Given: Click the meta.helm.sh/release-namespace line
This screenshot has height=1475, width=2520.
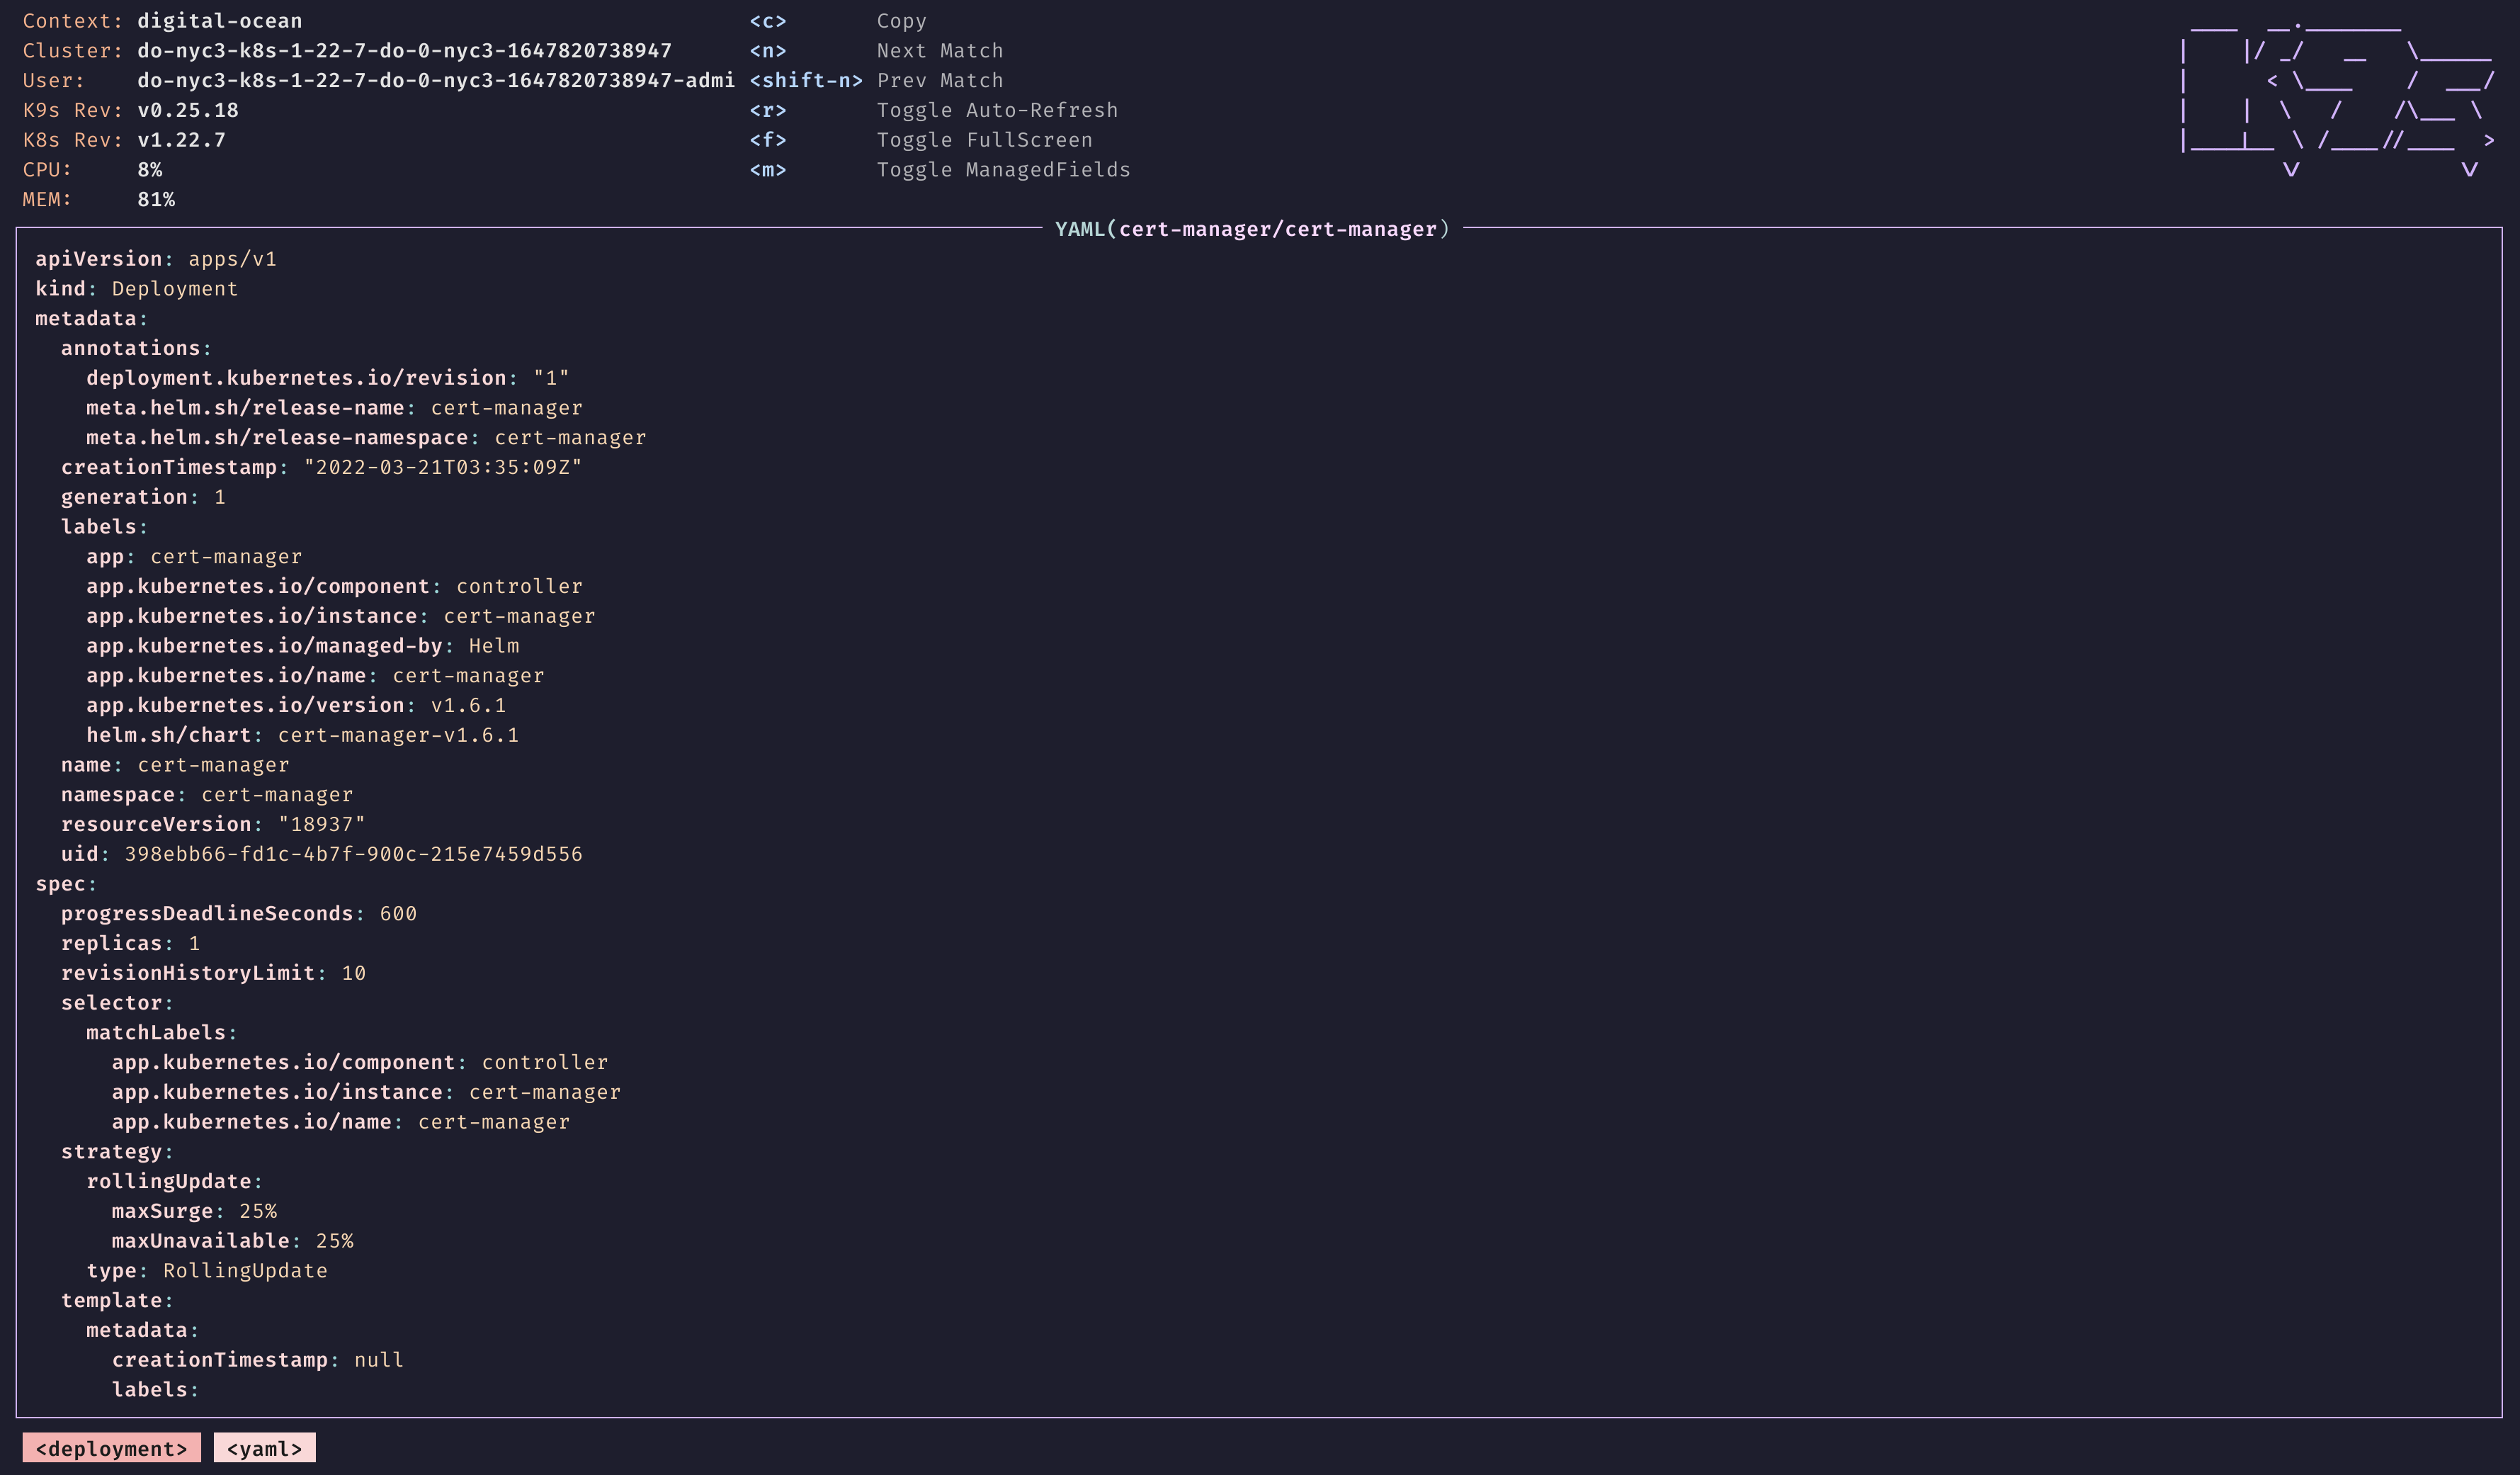Looking at the screenshot, I should click(366, 438).
